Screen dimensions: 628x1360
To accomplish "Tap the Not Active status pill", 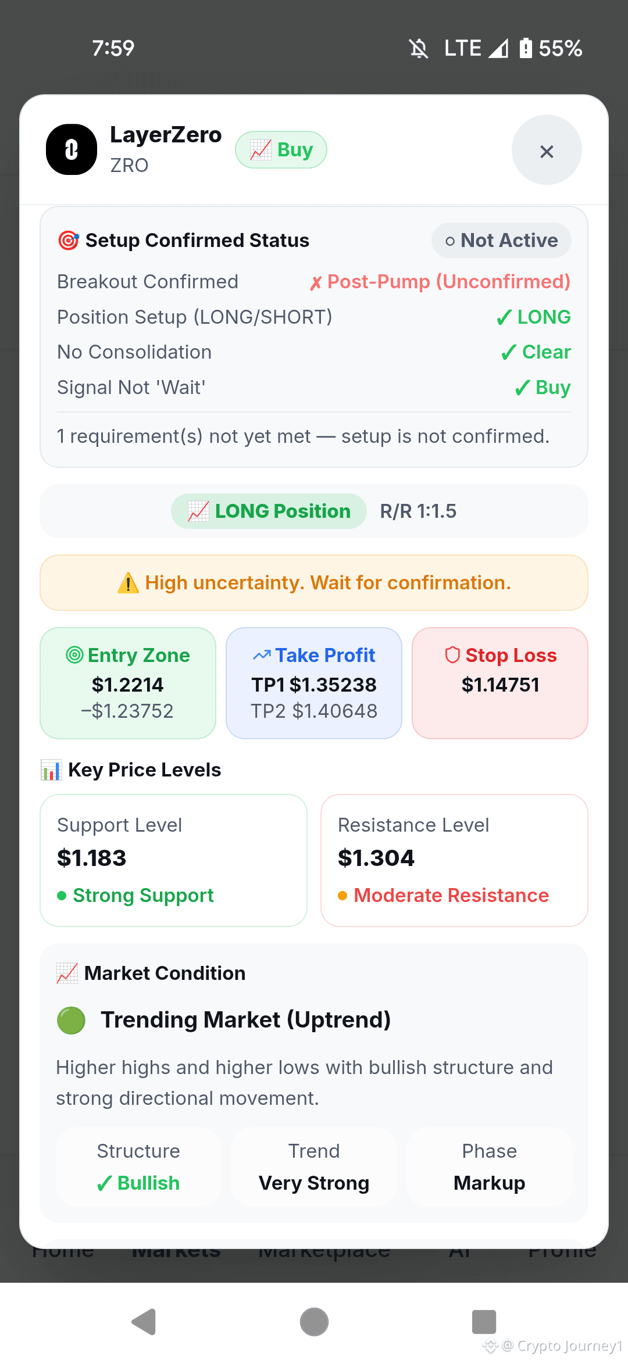I will coord(501,241).
